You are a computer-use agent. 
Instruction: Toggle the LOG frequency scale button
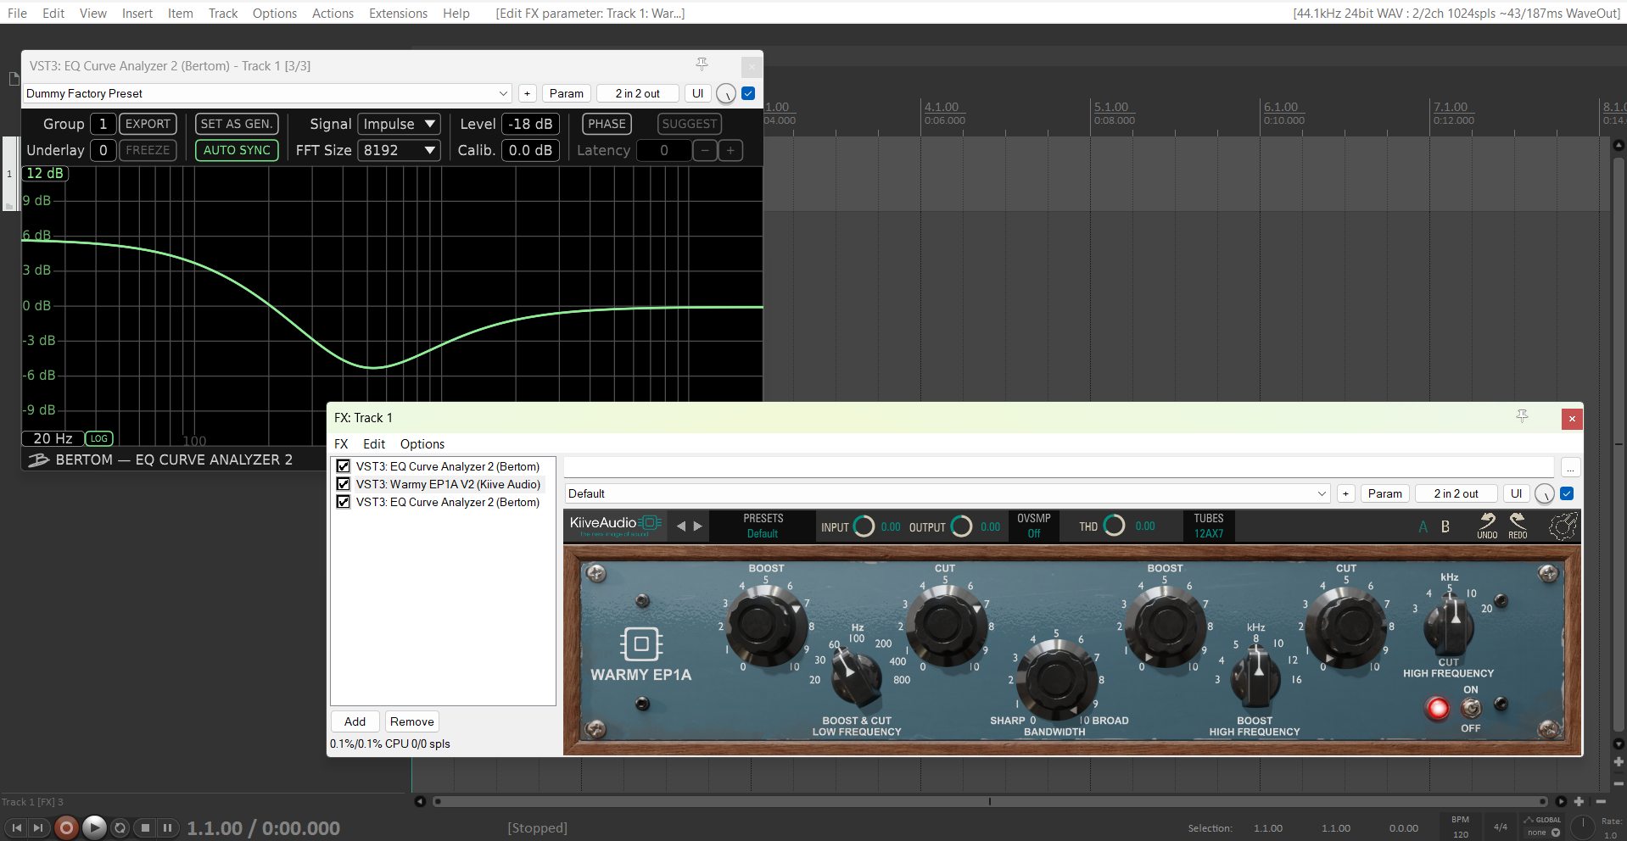tap(99, 438)
